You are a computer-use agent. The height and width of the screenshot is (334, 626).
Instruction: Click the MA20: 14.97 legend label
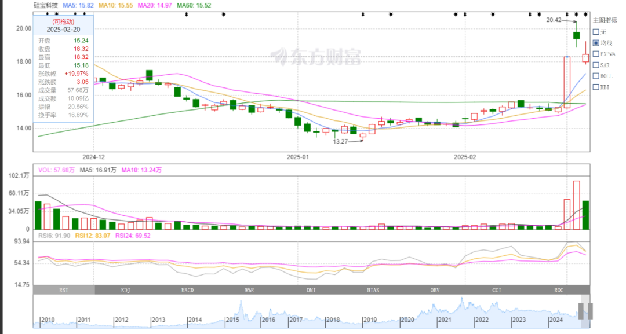155,5
